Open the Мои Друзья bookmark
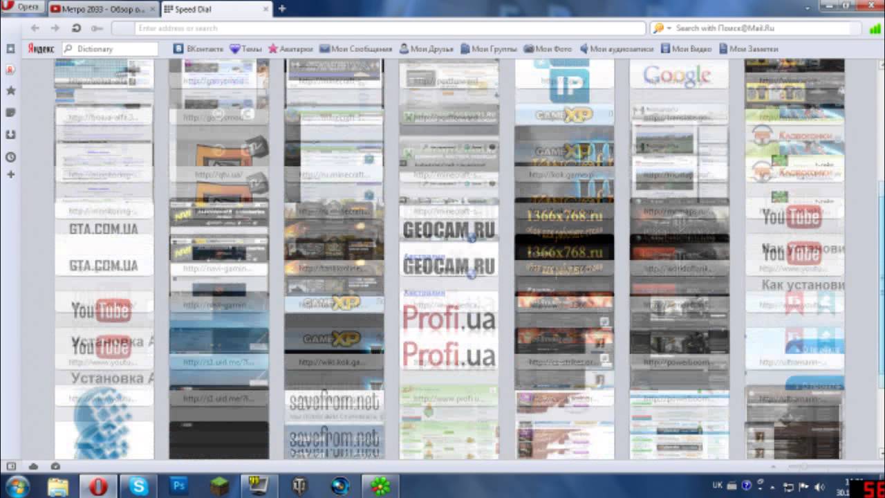Image resolution: width=885 pixels, height=498 pixels. point(427,49)
